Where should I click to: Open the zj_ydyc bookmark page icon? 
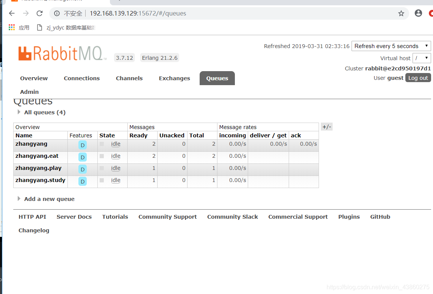tap(39, 27)
